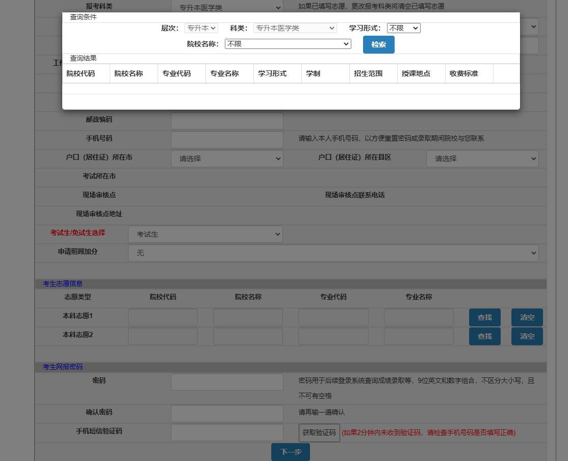568x461 pixels.
Task: Click the 收费标准 column header in results
Action: pyautogui.click(x=463, y=73)
